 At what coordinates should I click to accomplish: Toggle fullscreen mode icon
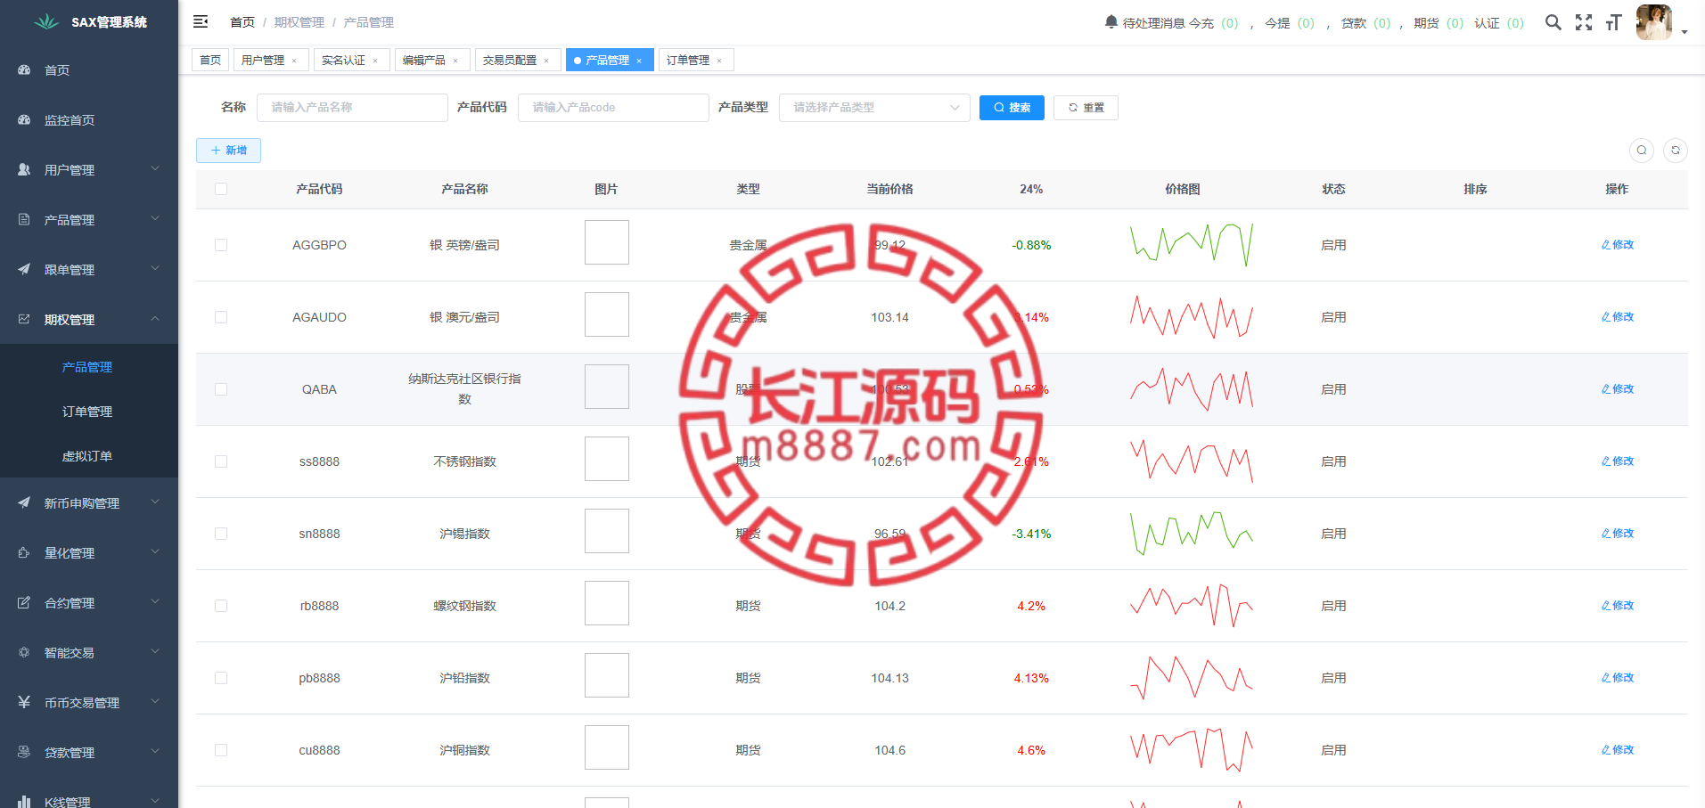pos(1584,22)
